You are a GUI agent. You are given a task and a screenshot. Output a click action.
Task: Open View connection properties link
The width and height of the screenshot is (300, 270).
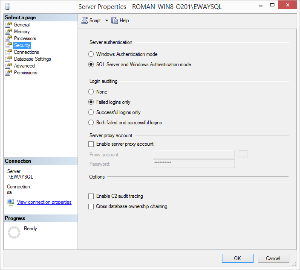point(44,202)
